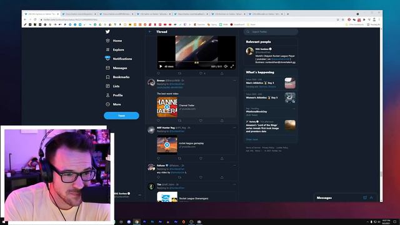Share the rocket league gameplay tweet
This screenshot has width=400, height=225.
[222, 158]
